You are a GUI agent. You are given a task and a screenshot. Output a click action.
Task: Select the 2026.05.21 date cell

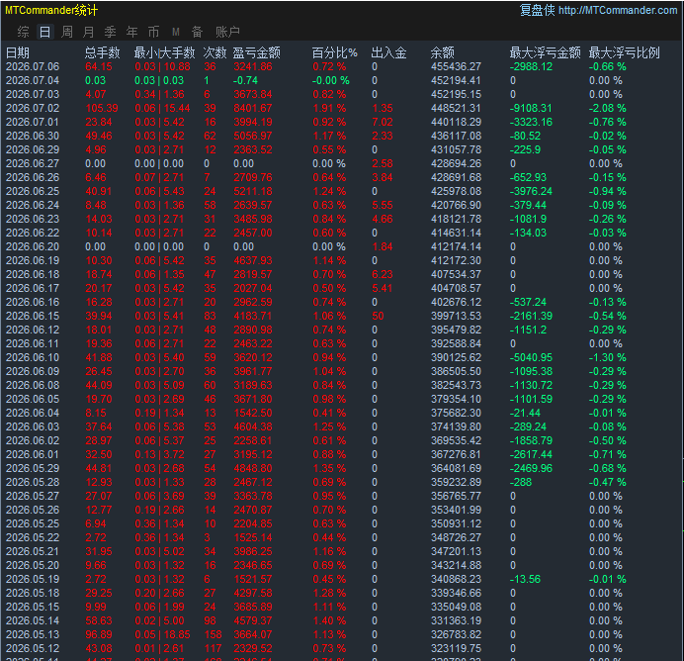coord(33,551)
